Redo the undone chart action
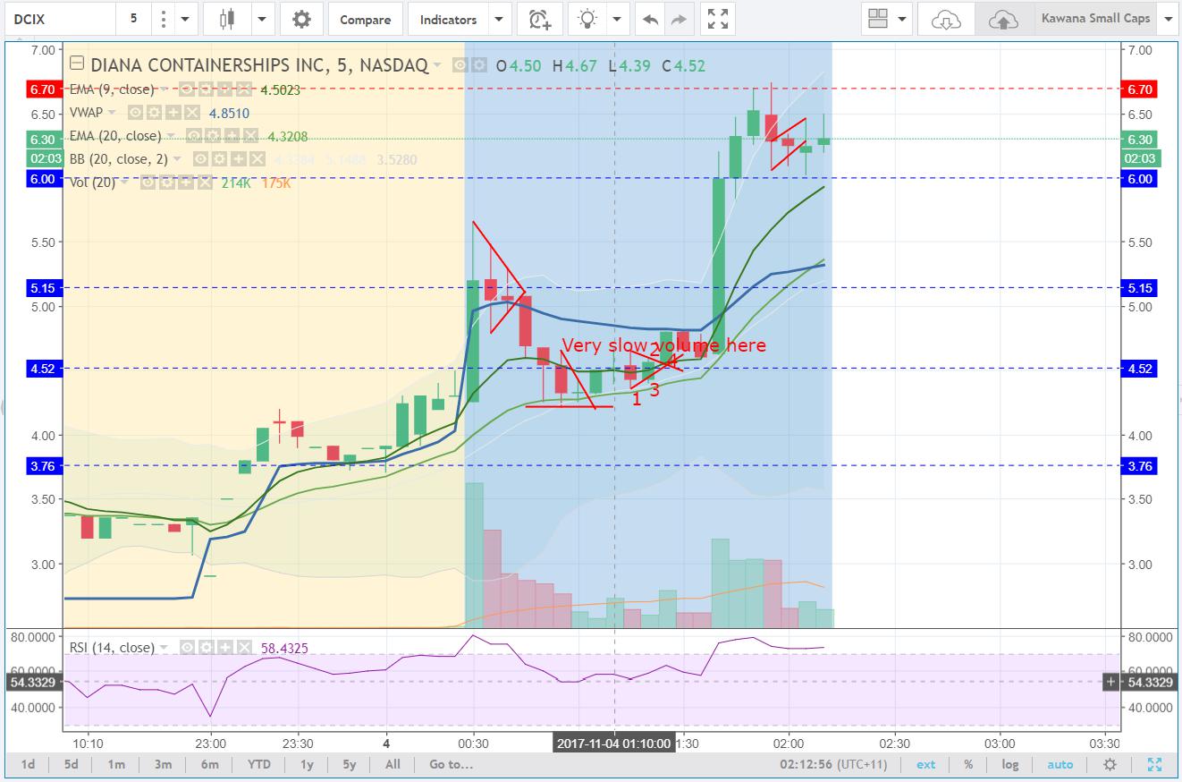The image size is (1182, 782). pos(679,19)
